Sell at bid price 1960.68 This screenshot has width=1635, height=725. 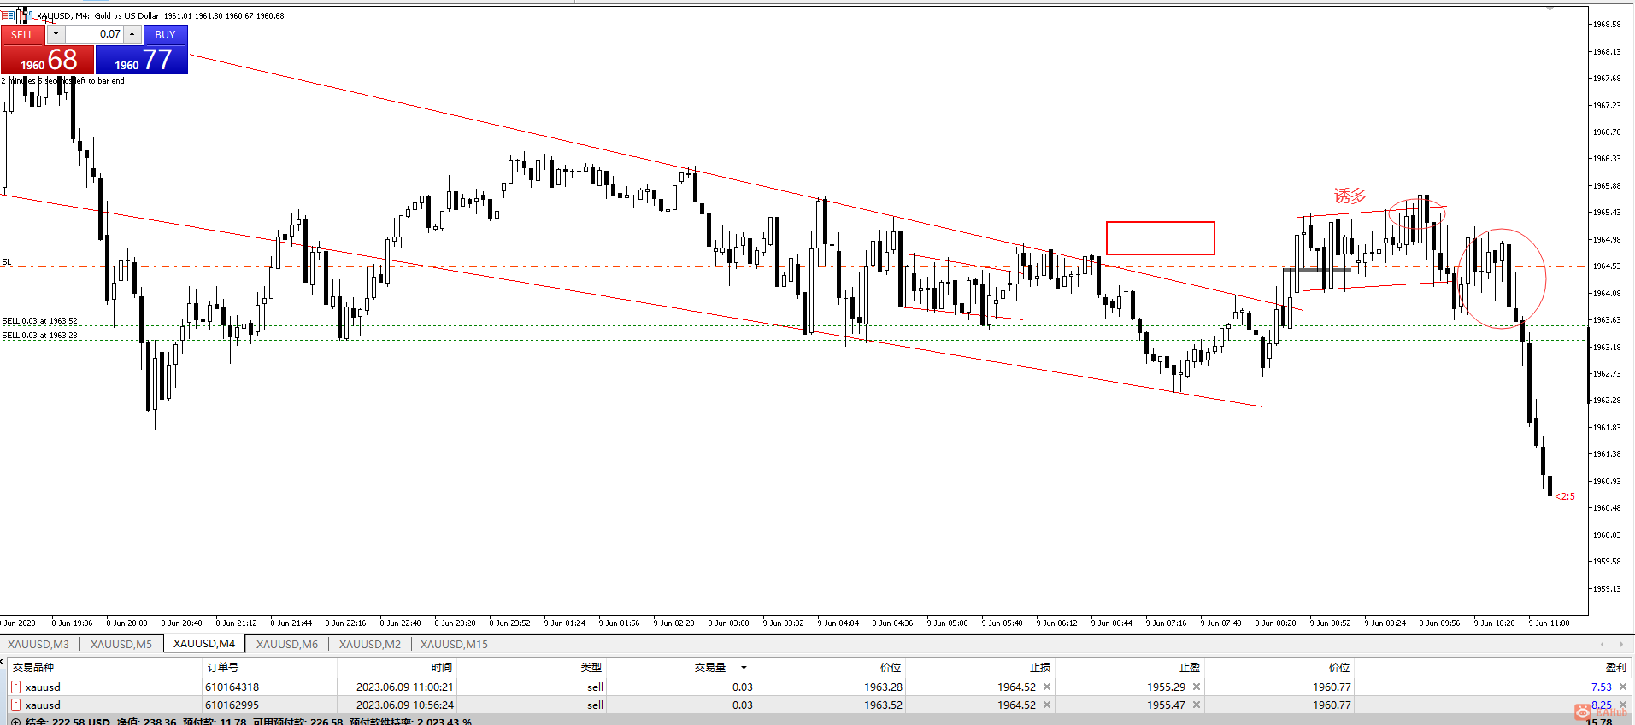[x=47, y=59]
